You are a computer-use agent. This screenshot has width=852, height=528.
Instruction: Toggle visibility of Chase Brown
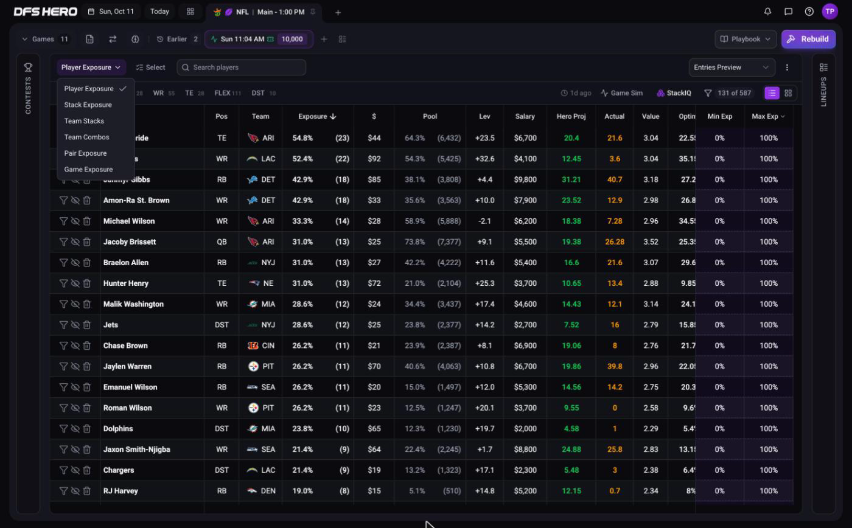point(75,346)
